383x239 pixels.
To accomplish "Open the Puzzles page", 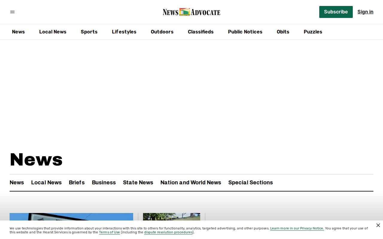I will 313,32.
